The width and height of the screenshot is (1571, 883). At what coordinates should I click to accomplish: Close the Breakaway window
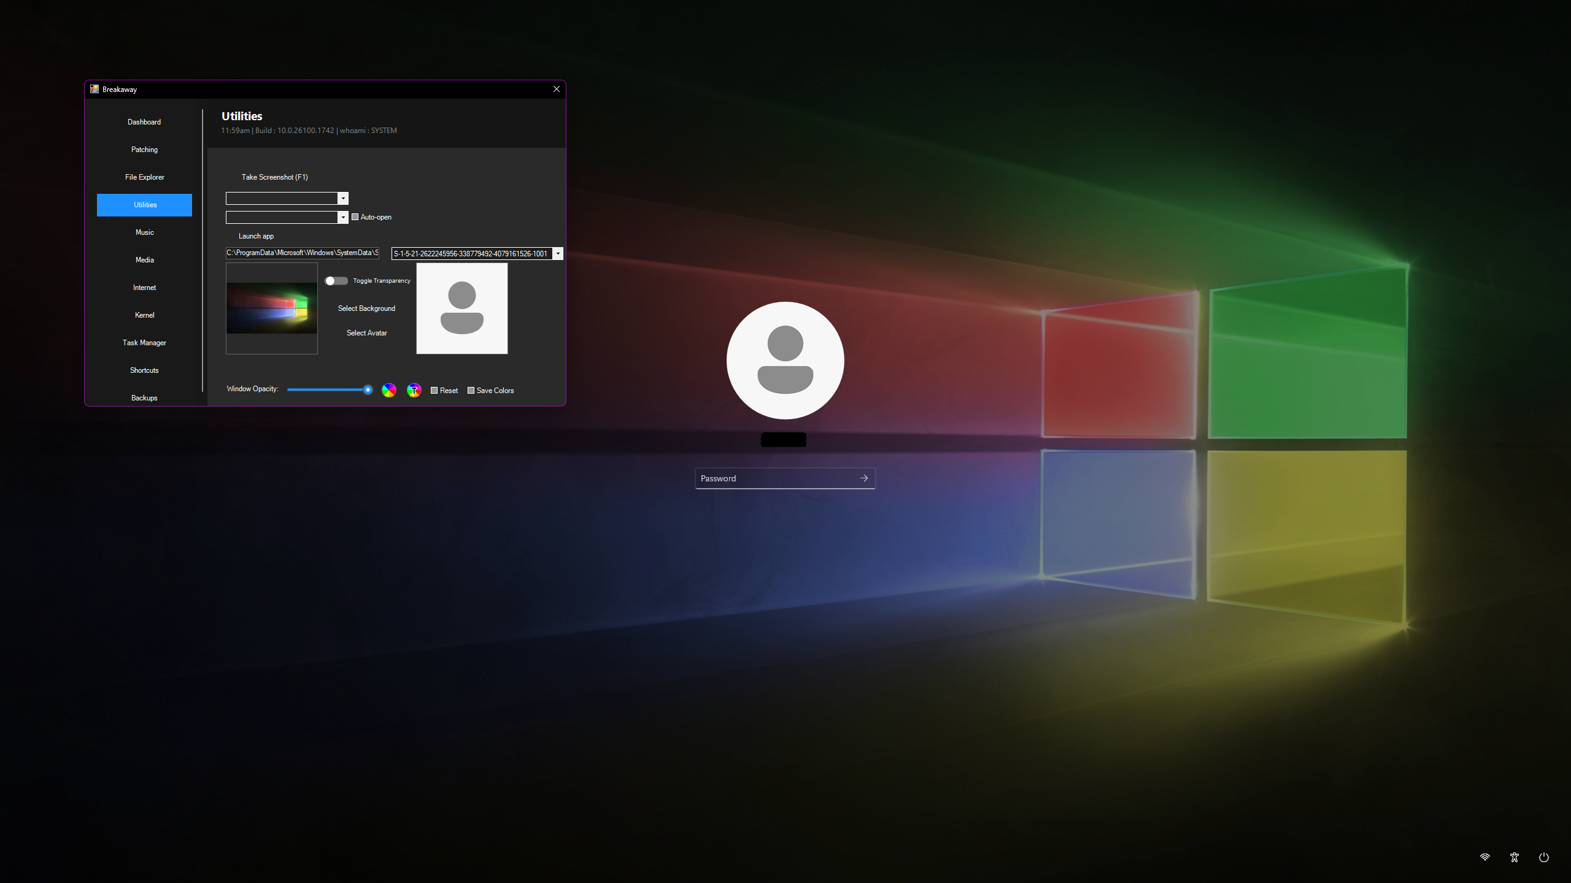[x=557, y=89]
